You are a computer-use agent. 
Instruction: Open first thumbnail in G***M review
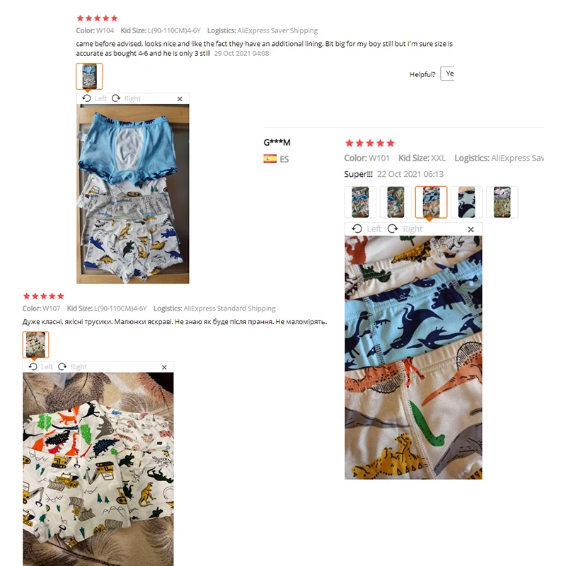coord(360,202)
